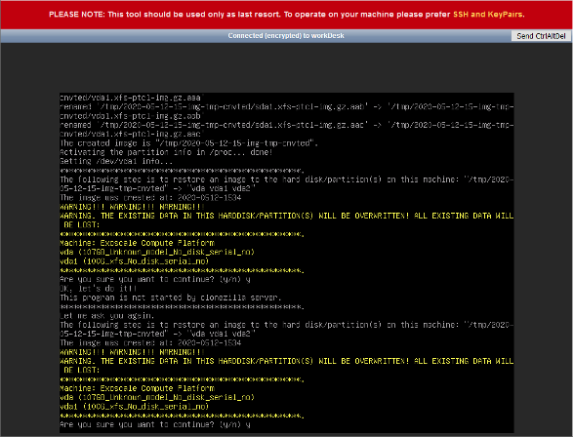Focus the terminal at the last 'continue? (y/n)' prompt

[x=155, y=424]
